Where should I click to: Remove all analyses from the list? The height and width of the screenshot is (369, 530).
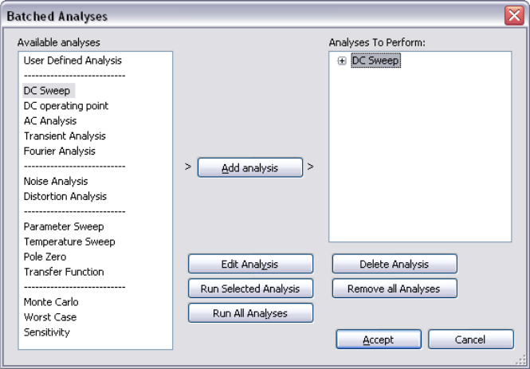click(x=394, y=289)
